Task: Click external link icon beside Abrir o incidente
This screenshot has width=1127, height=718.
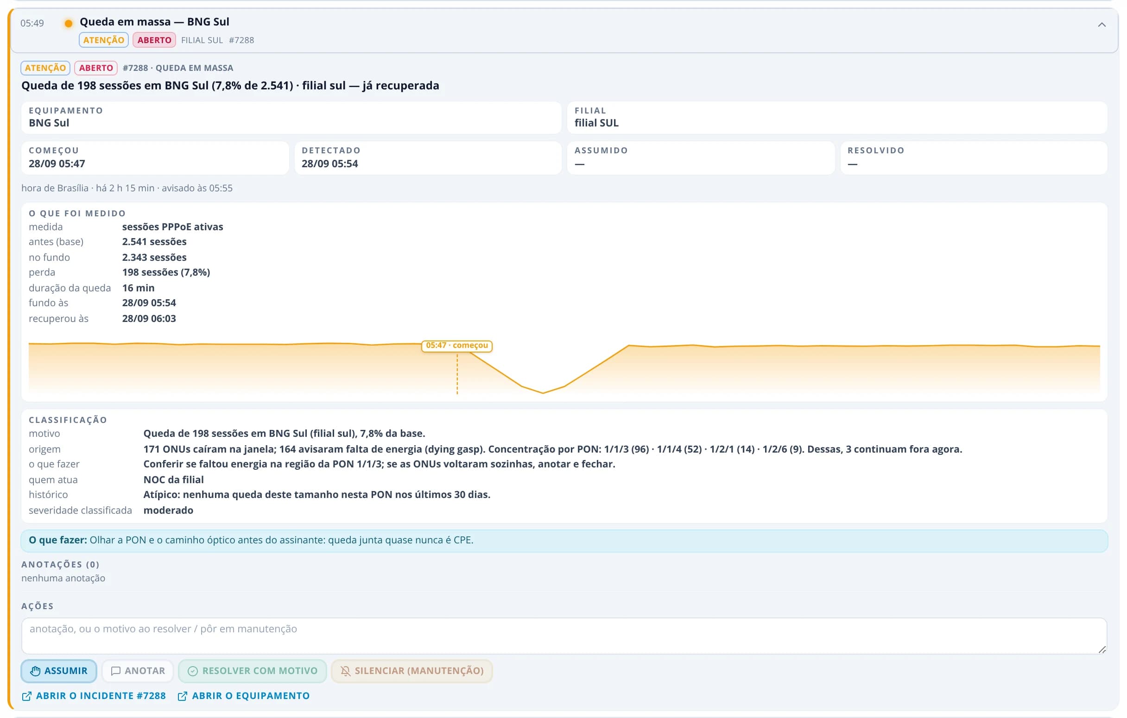Action: pos(27,696)
